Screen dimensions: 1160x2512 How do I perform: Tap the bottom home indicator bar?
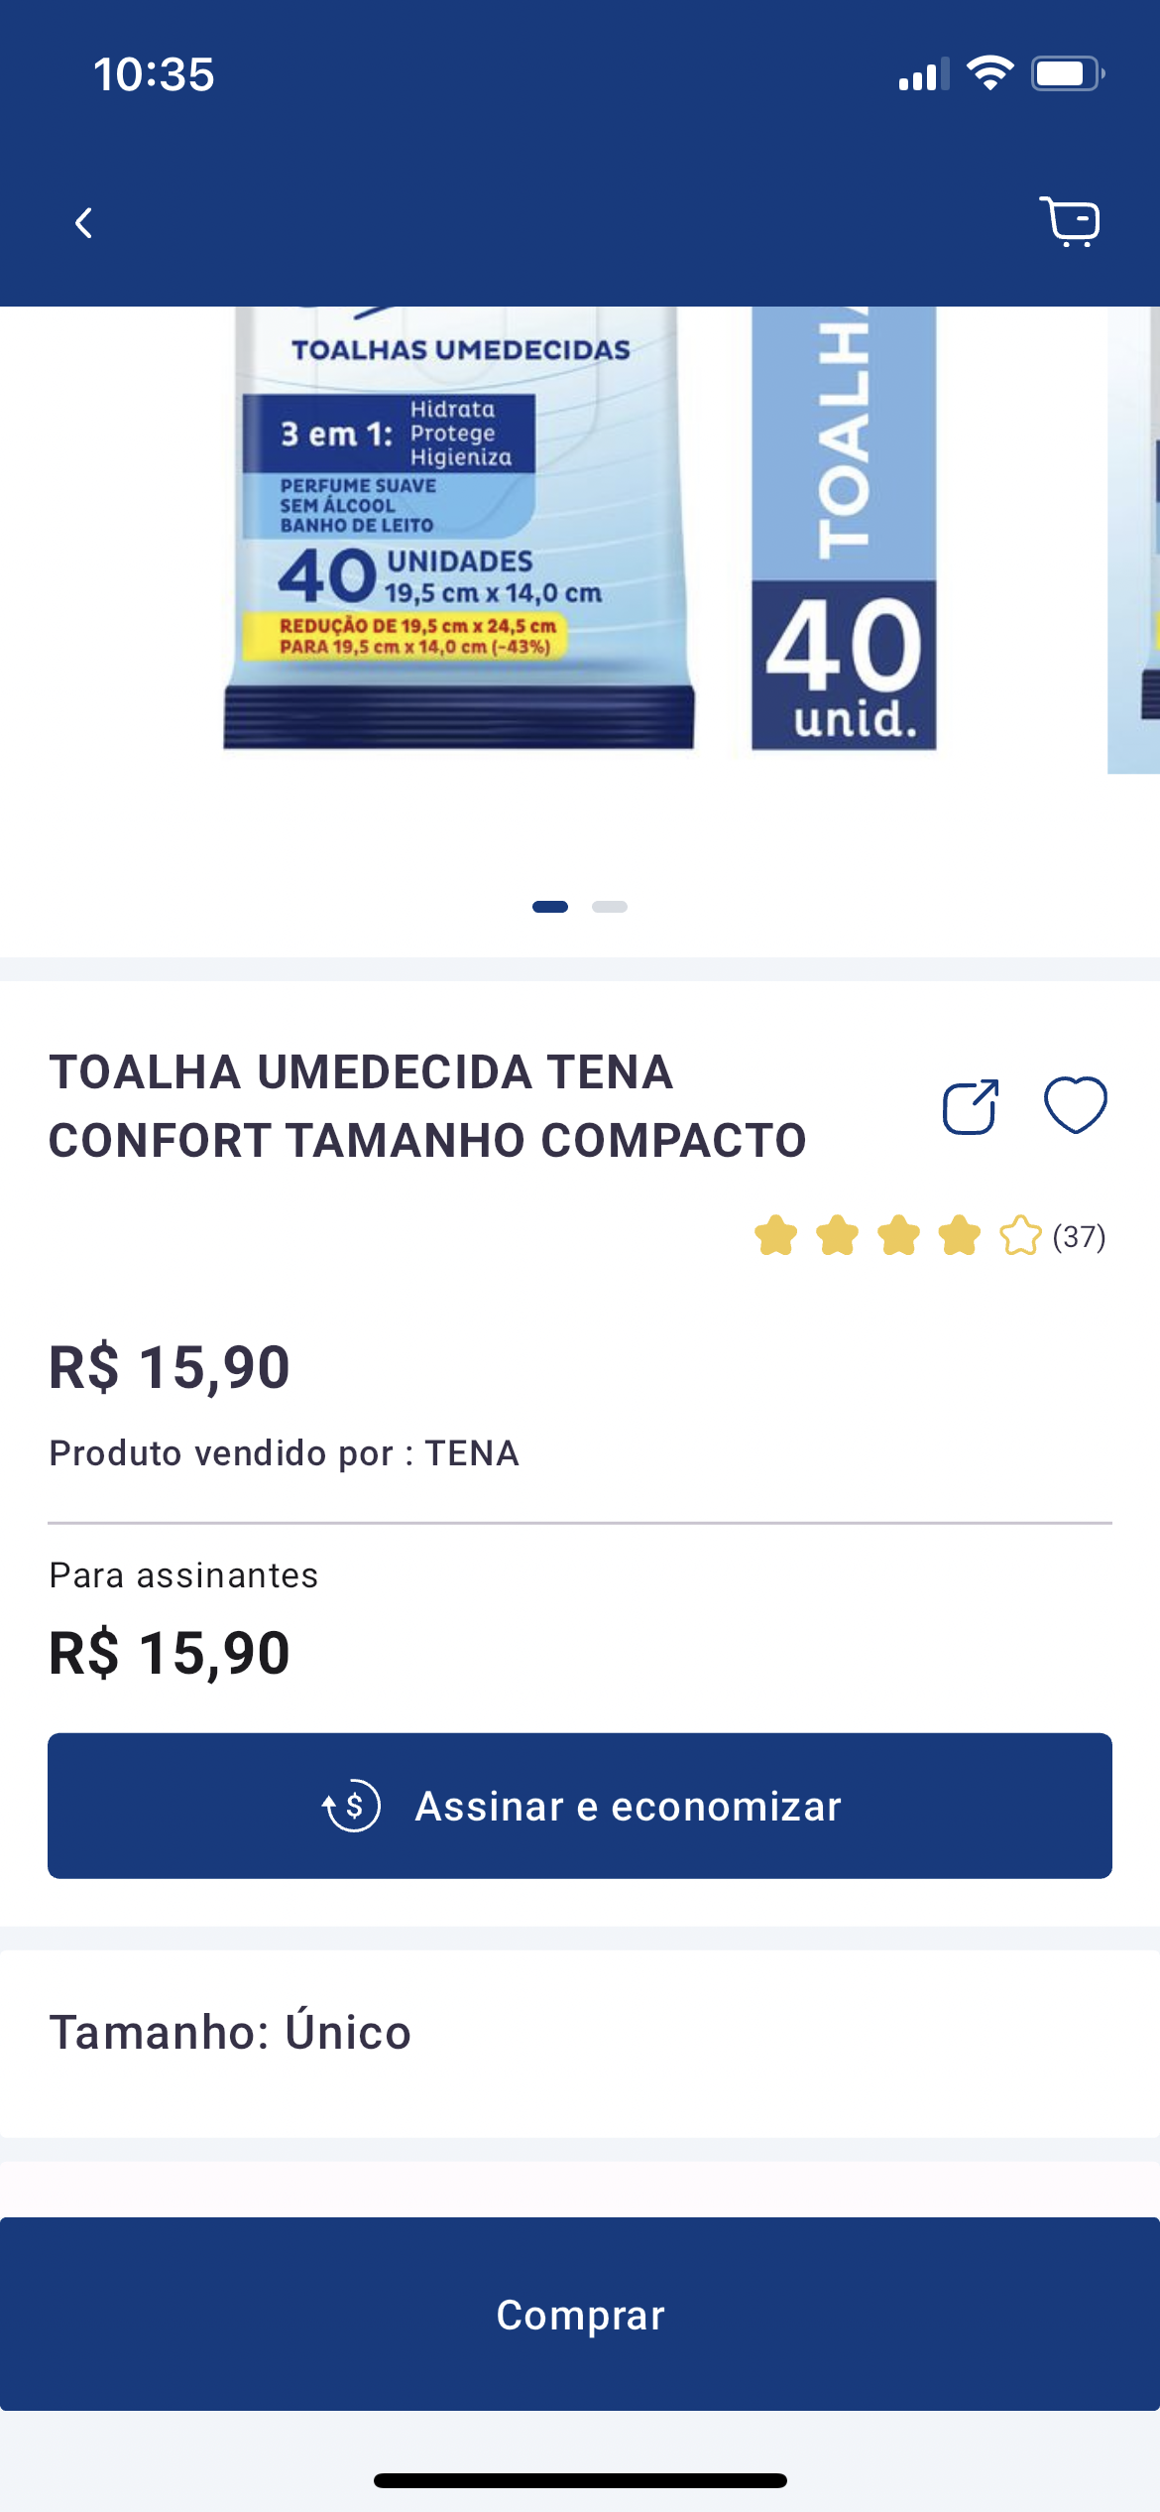pyautogui.click(x=580, y=2480)
